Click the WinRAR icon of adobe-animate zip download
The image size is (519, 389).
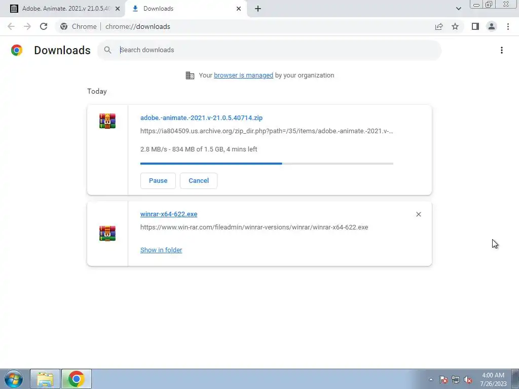(107, 121)
